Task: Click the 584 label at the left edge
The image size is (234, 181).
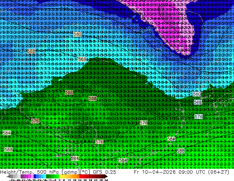Action: tap(7, 133)
